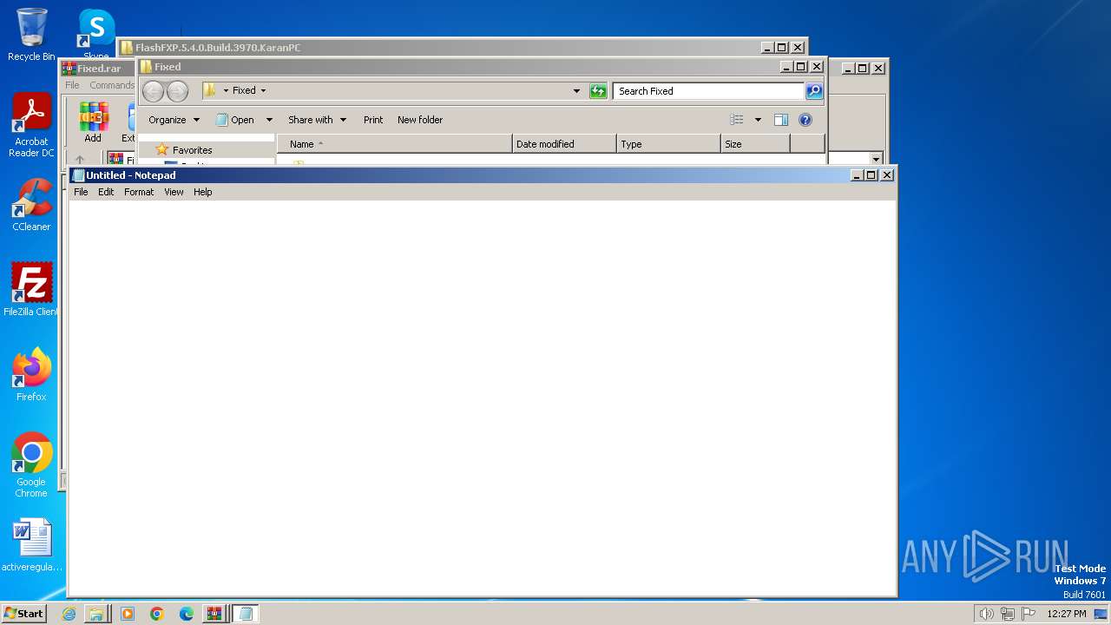Click the Open button in Explorer toolbar
The image size is (1111, 625).
point(235,120)
